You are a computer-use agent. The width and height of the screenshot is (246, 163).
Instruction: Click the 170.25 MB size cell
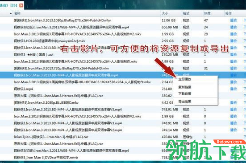170,55
